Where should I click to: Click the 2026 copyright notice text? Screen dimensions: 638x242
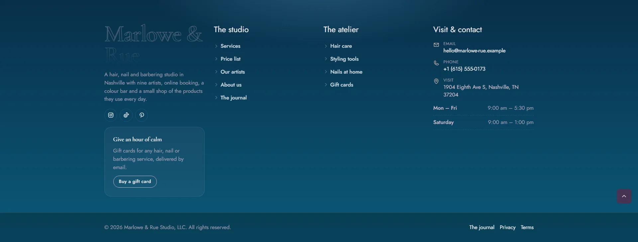(167, 227)
